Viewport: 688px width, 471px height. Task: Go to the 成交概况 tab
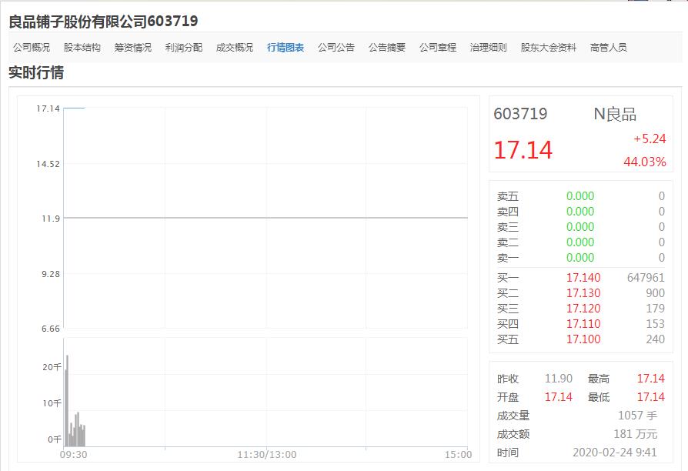click(234, 48)
